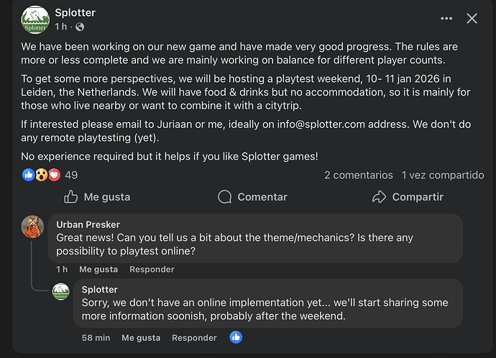Viewport: 496px width, 358px height.
Task: Expand the 2 comentarios list
Action: pyautogui.click(x=358, y=175)
